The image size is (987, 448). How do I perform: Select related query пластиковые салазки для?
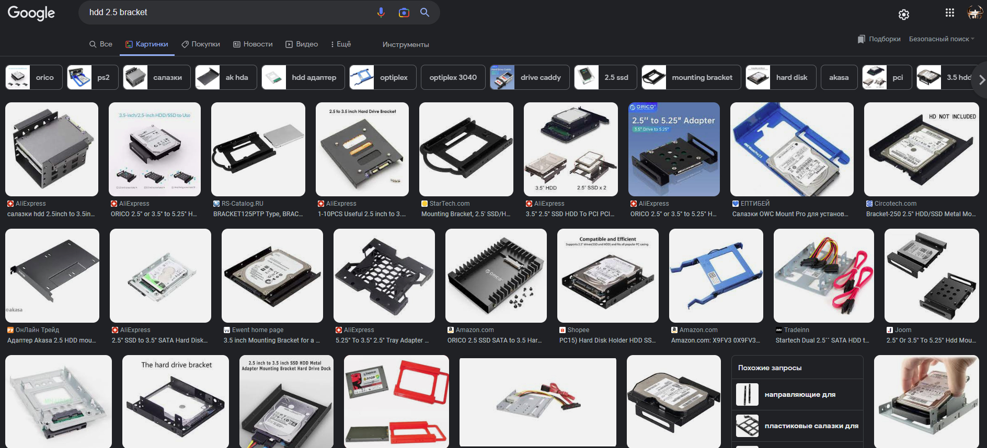pos(797,426)
